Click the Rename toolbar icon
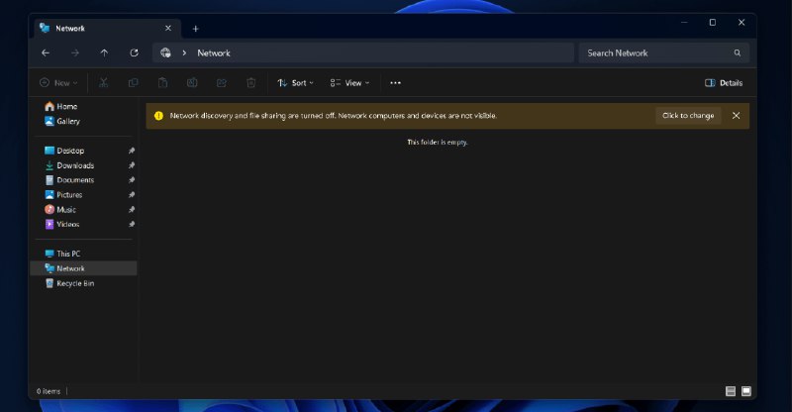The width and height of the screenshot is (792, 412). pos(192,83)
